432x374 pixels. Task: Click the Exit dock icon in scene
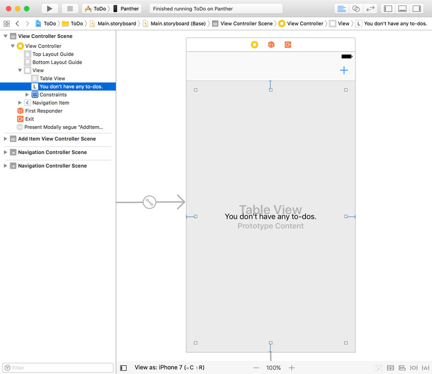pyautogui.click(x=288, y=45)
